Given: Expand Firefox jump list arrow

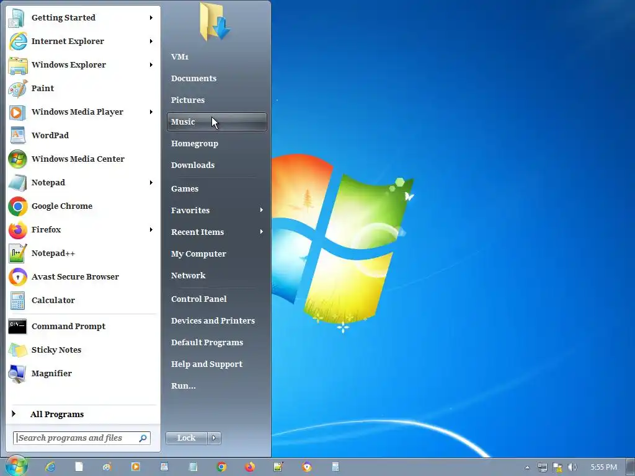Looking at the screenshot, I should pos(151,229).
